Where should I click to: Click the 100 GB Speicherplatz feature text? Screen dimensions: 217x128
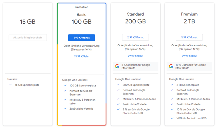[83, 86]
